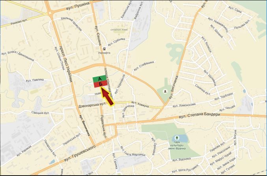The height and width of the screenshot is (176, 267).
Task: Select the вул. Ломоносова label
Action: [184, 105]
